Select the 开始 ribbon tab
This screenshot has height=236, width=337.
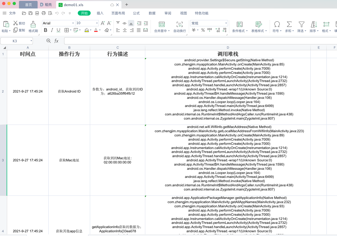[84, 13]
